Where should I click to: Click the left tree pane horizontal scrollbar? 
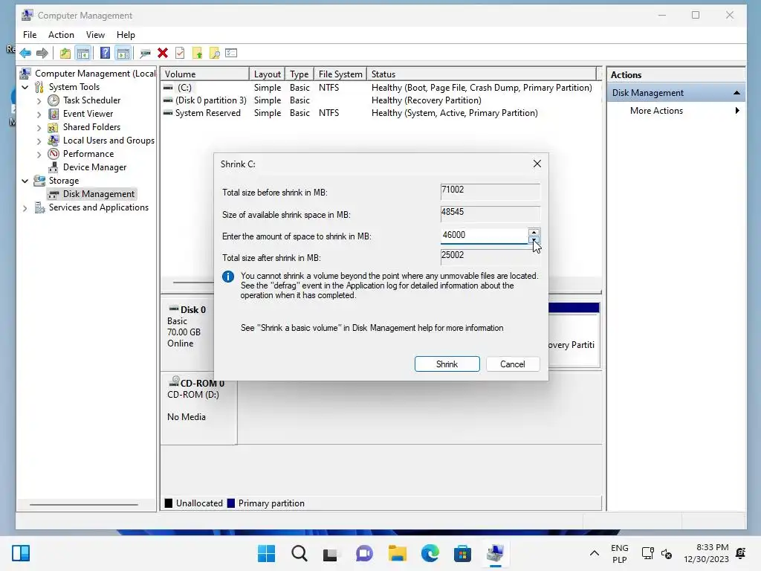(x=84, y=505)
